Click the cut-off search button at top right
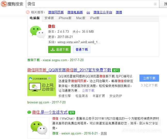The width and height of the screenshot is (167, 139). pos(163,4)
